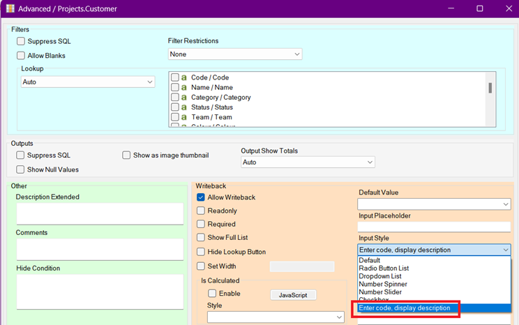The height and width of the screenshot is (325, 519).
Task: Click into the Comments field
Action: [100, 249]
